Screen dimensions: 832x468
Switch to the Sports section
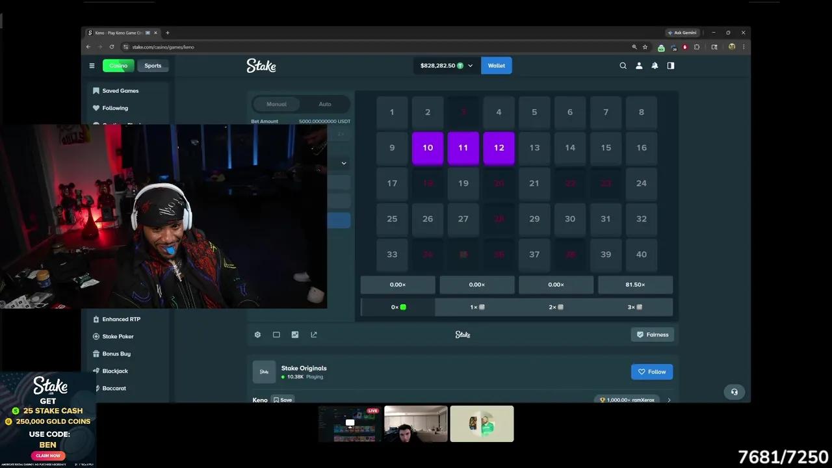click(x=153, y=66)
